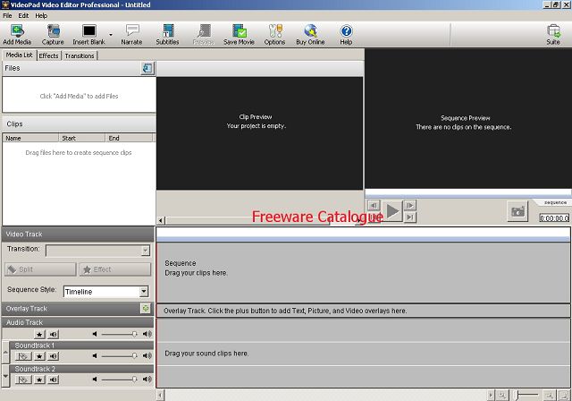Click the main Audio Track loud speaker icon
The width and height of the screenshot is (572, 401).
click(147, 334)
